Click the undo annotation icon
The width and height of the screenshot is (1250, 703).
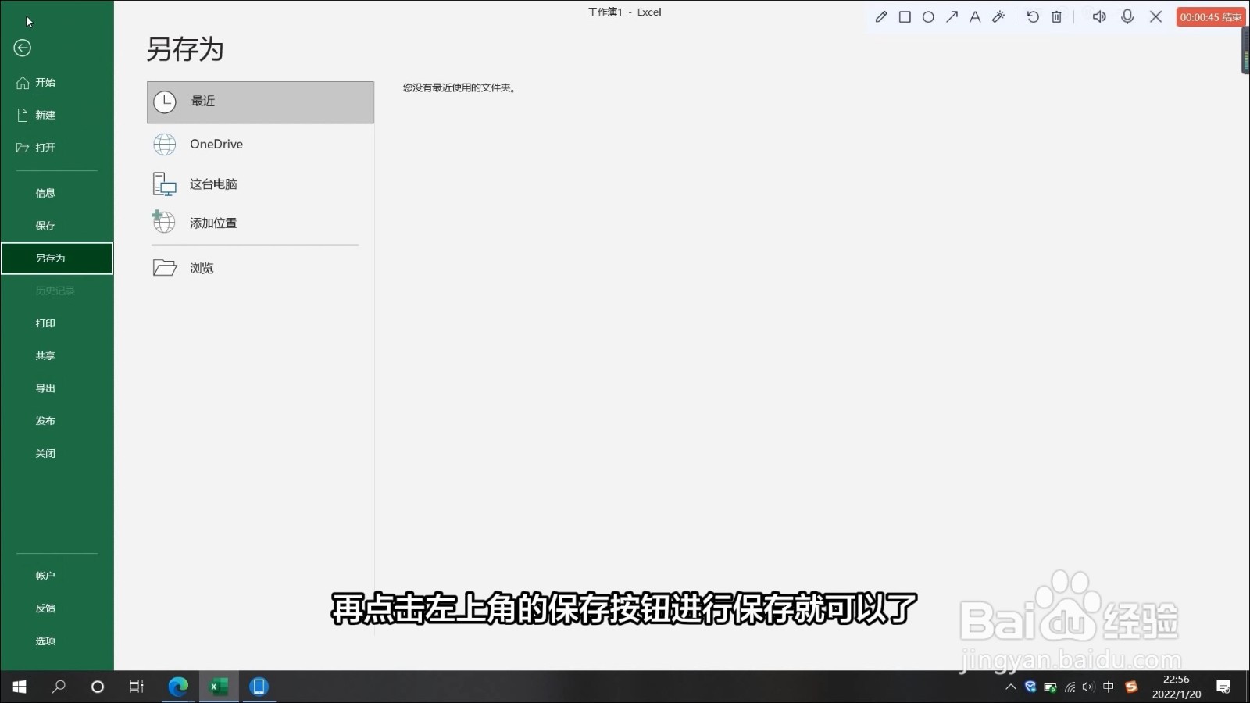[x=1033, y=17]
